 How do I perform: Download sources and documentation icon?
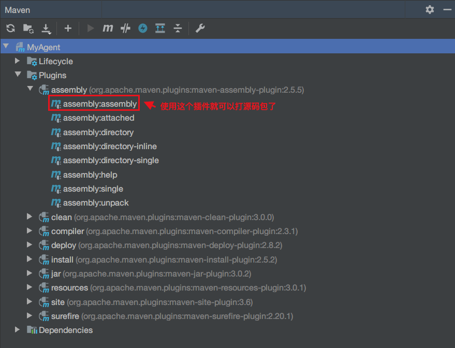[x=46, y=28]
